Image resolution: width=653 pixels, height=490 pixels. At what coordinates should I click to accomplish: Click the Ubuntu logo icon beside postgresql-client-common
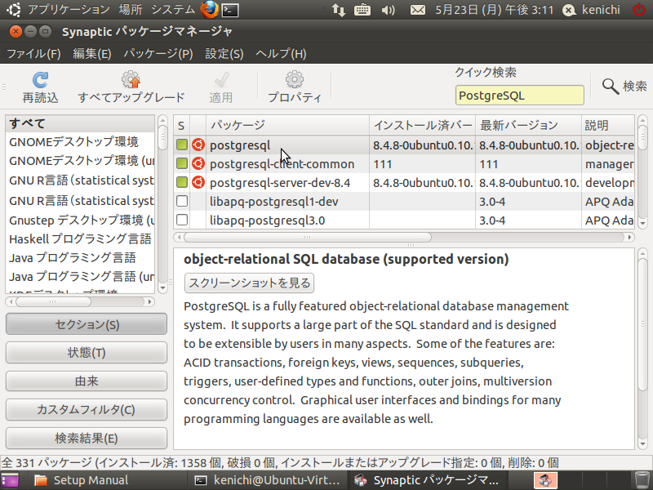click(198, 164)
